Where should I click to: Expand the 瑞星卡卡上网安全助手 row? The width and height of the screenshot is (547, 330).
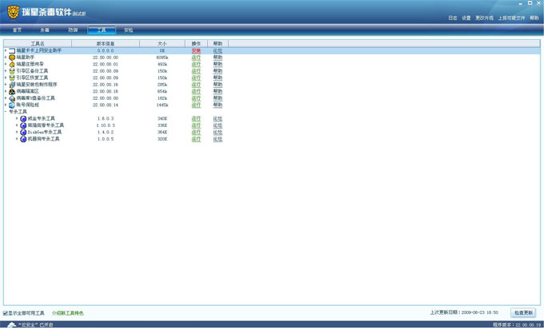(x=6, y=51)
